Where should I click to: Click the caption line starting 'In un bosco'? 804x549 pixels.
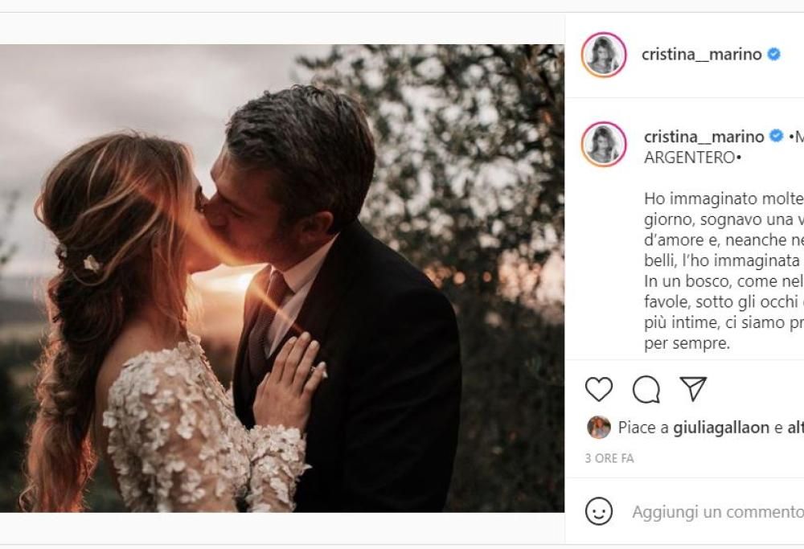(x=724, y=281)
